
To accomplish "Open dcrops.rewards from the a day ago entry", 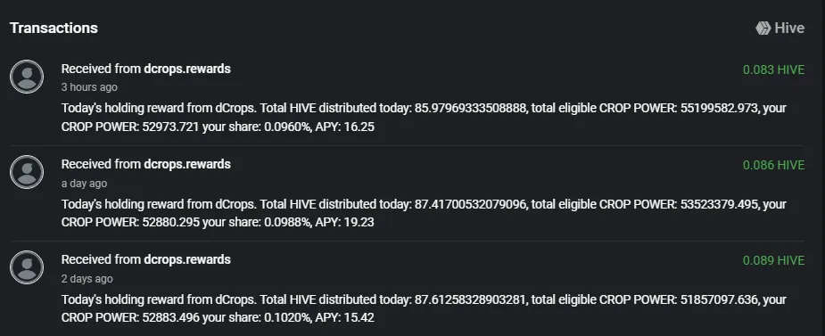I will 187,164.
